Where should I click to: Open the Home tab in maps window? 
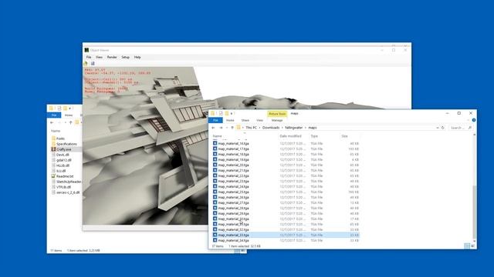coord(230,120)
